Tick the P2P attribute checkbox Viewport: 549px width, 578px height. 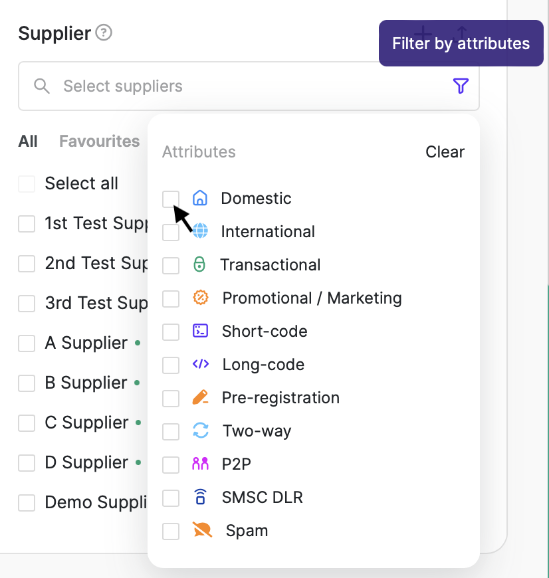tap(171, 464)
